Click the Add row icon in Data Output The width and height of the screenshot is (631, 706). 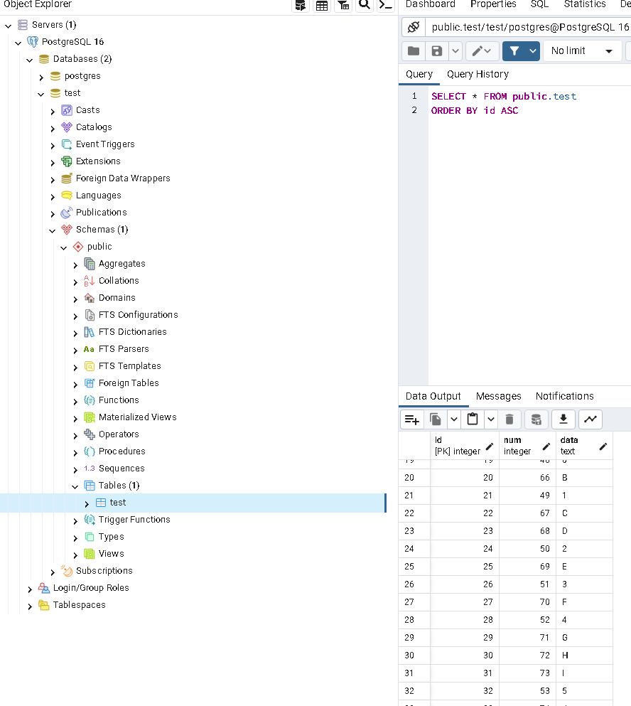click(412, 419)
